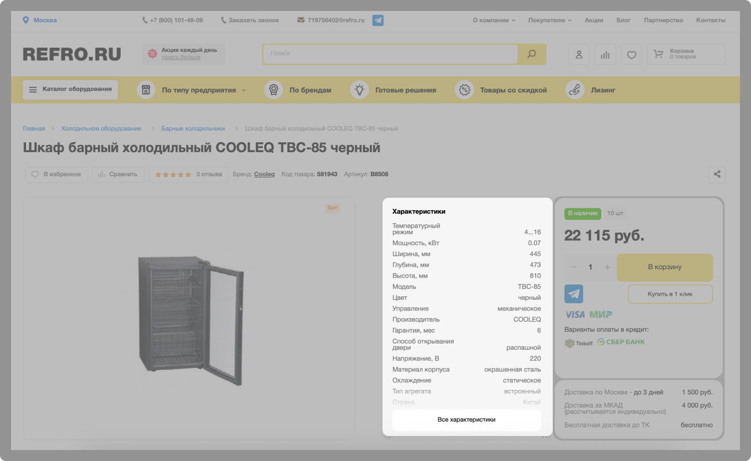Click the В наличии stock badge
This screenshot has width=751, height=461.
pos(583,213)
